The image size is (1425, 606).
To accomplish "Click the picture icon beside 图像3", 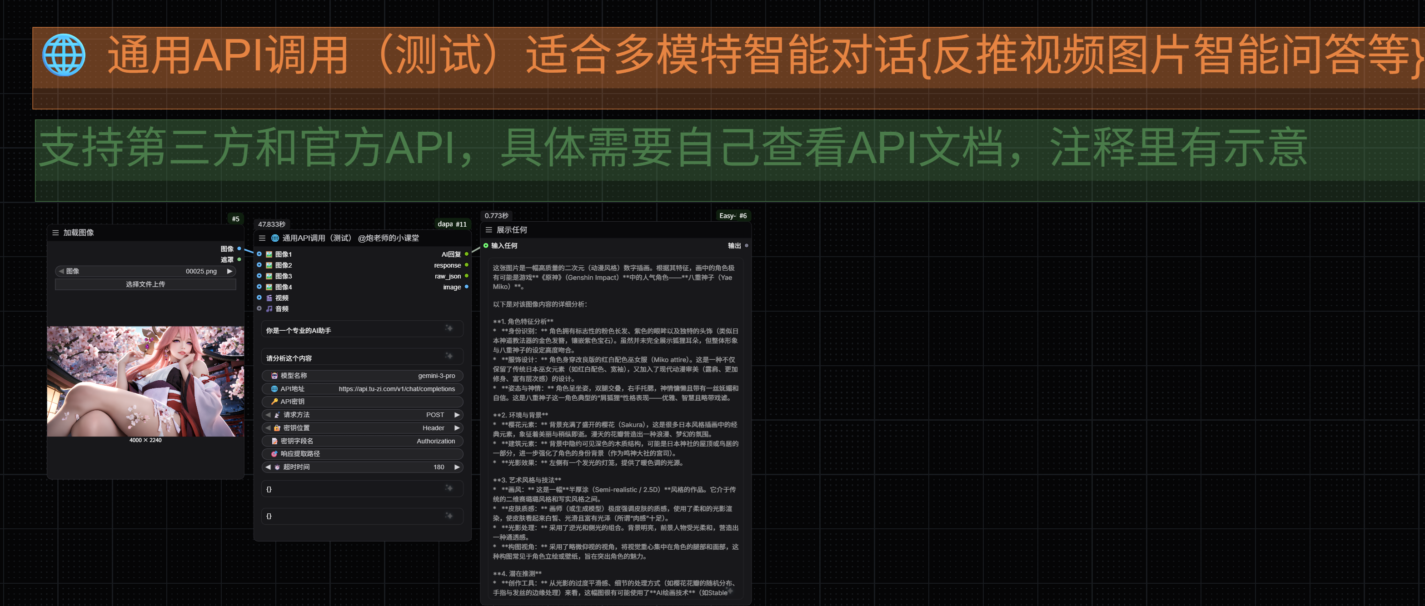I will click(x=269, y=276).
